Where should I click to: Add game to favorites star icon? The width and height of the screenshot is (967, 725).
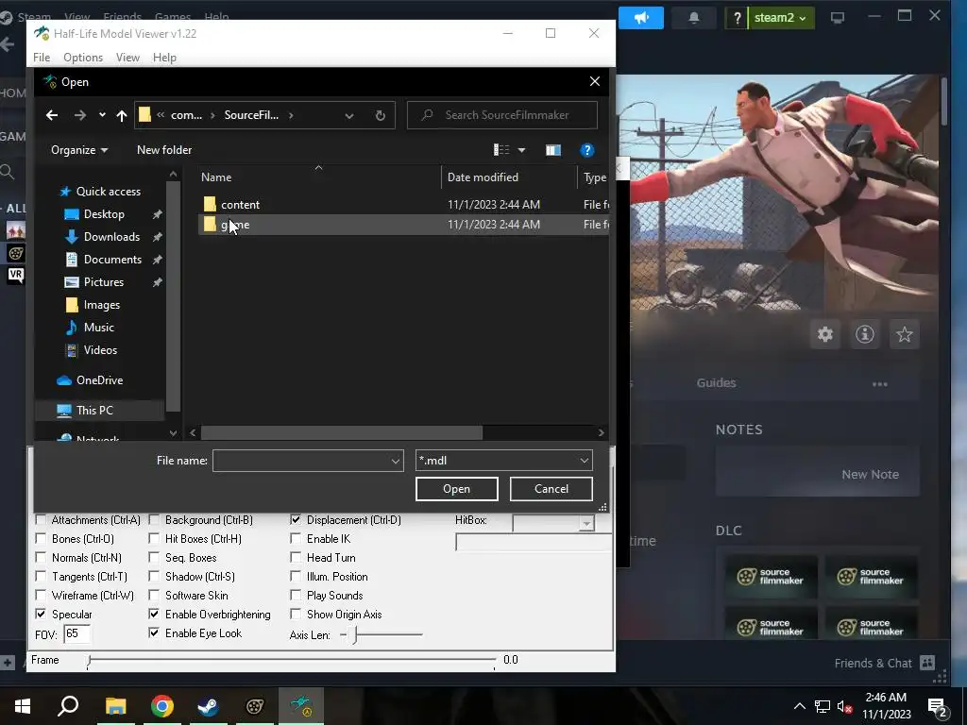(x=904, y=334)
